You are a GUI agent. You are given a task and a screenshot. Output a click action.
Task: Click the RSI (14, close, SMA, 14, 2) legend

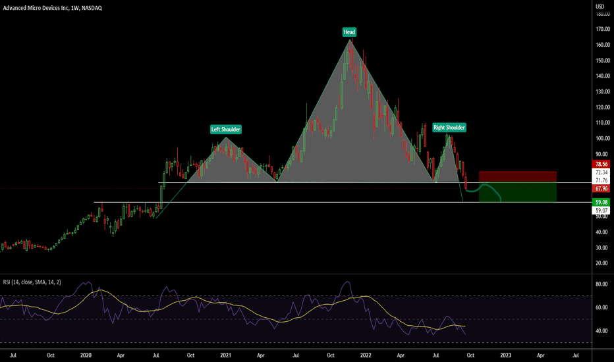pyautogui.click(x=32, y=282)
